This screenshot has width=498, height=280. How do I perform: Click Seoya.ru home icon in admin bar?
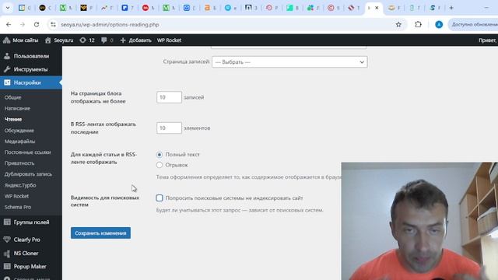[48, 40]
